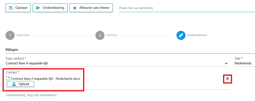The image size is (255, 101).
Task: Select the pencil icon for the Ondertekenen step
Action: 181,35
